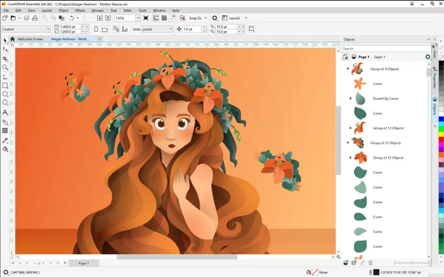This screenshot has width=444, height=277.
Task: Switch to the Welcome Screen tab
Action: pos(30,39)
